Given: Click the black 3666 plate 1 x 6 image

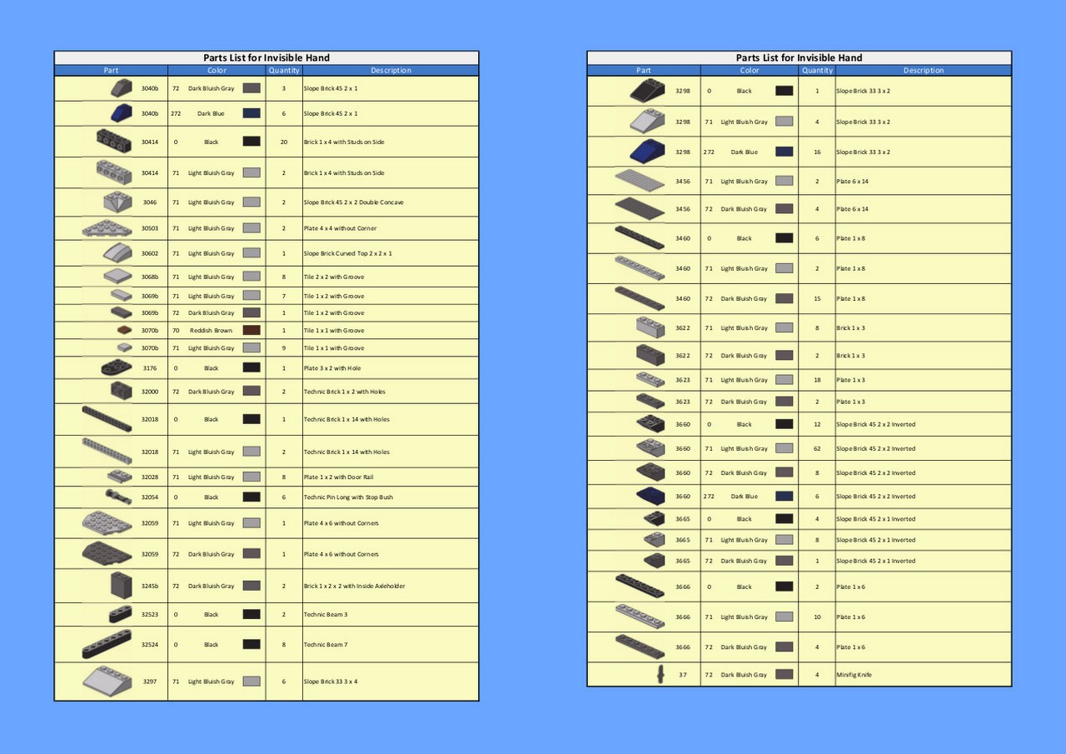Looking at the screenshot, I should click(x=640, y=587).
